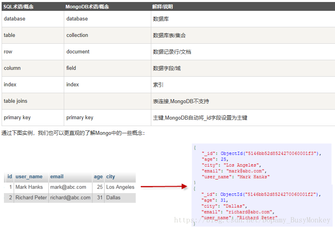Click the "city": "Los Angeles" JSON line

pyautogui.click(x=231, y=165)
